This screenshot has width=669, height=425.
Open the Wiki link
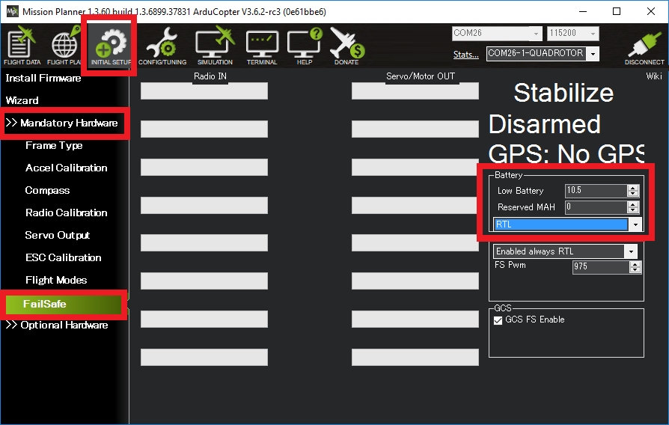653,76
